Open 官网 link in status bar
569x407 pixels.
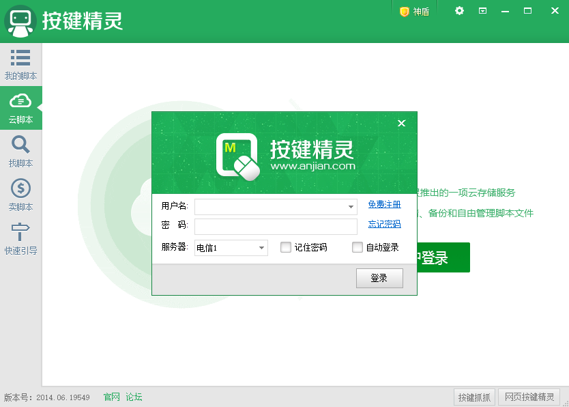click(x=111, y=397)
